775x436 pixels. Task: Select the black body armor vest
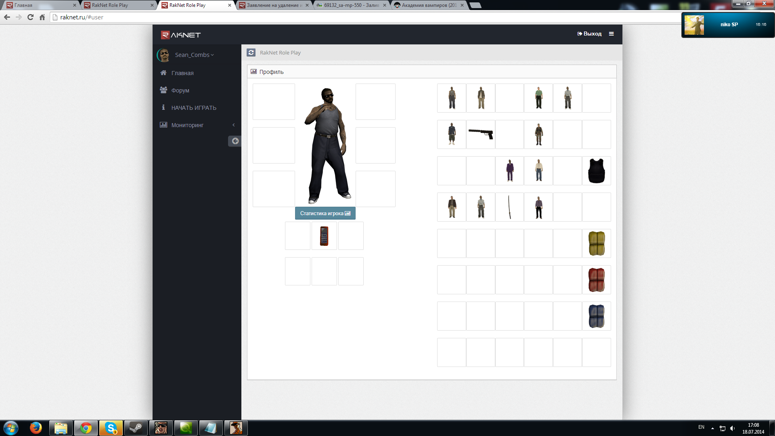[597, 171]
